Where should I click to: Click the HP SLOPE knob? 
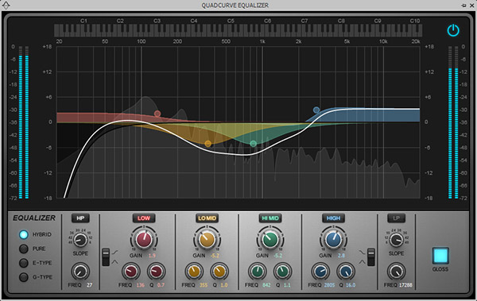(80, 240)
